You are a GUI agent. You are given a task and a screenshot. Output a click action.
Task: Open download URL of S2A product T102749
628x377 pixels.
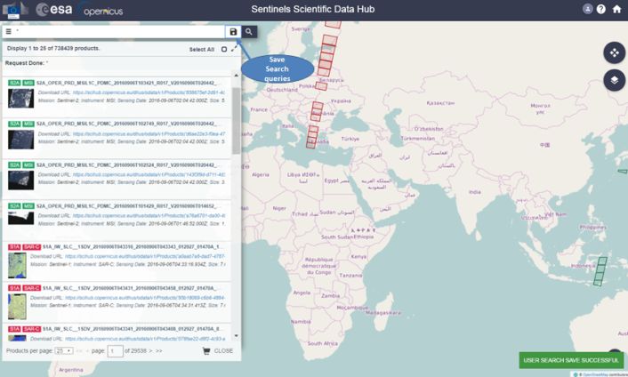[149, 133]
